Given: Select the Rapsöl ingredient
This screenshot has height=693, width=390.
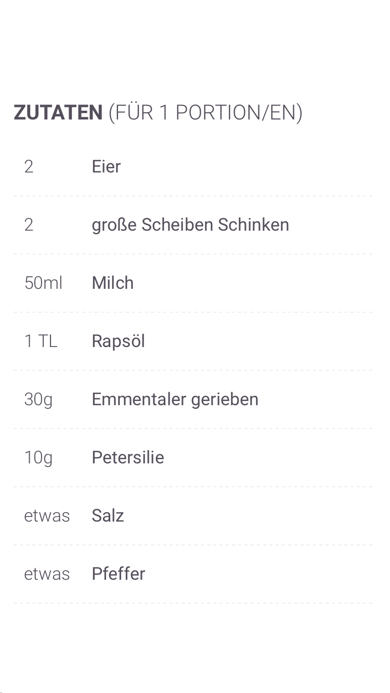Looking at the screenshot, I should [118, 341].
